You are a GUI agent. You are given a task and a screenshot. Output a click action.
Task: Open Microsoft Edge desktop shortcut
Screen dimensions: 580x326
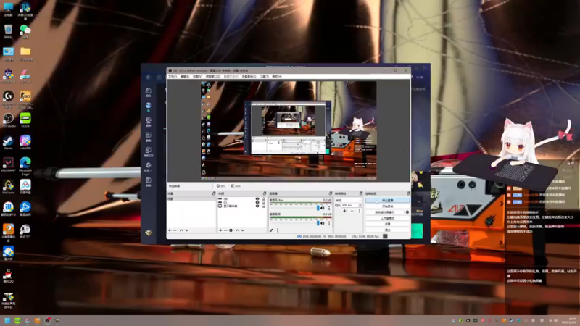[25, 166]
